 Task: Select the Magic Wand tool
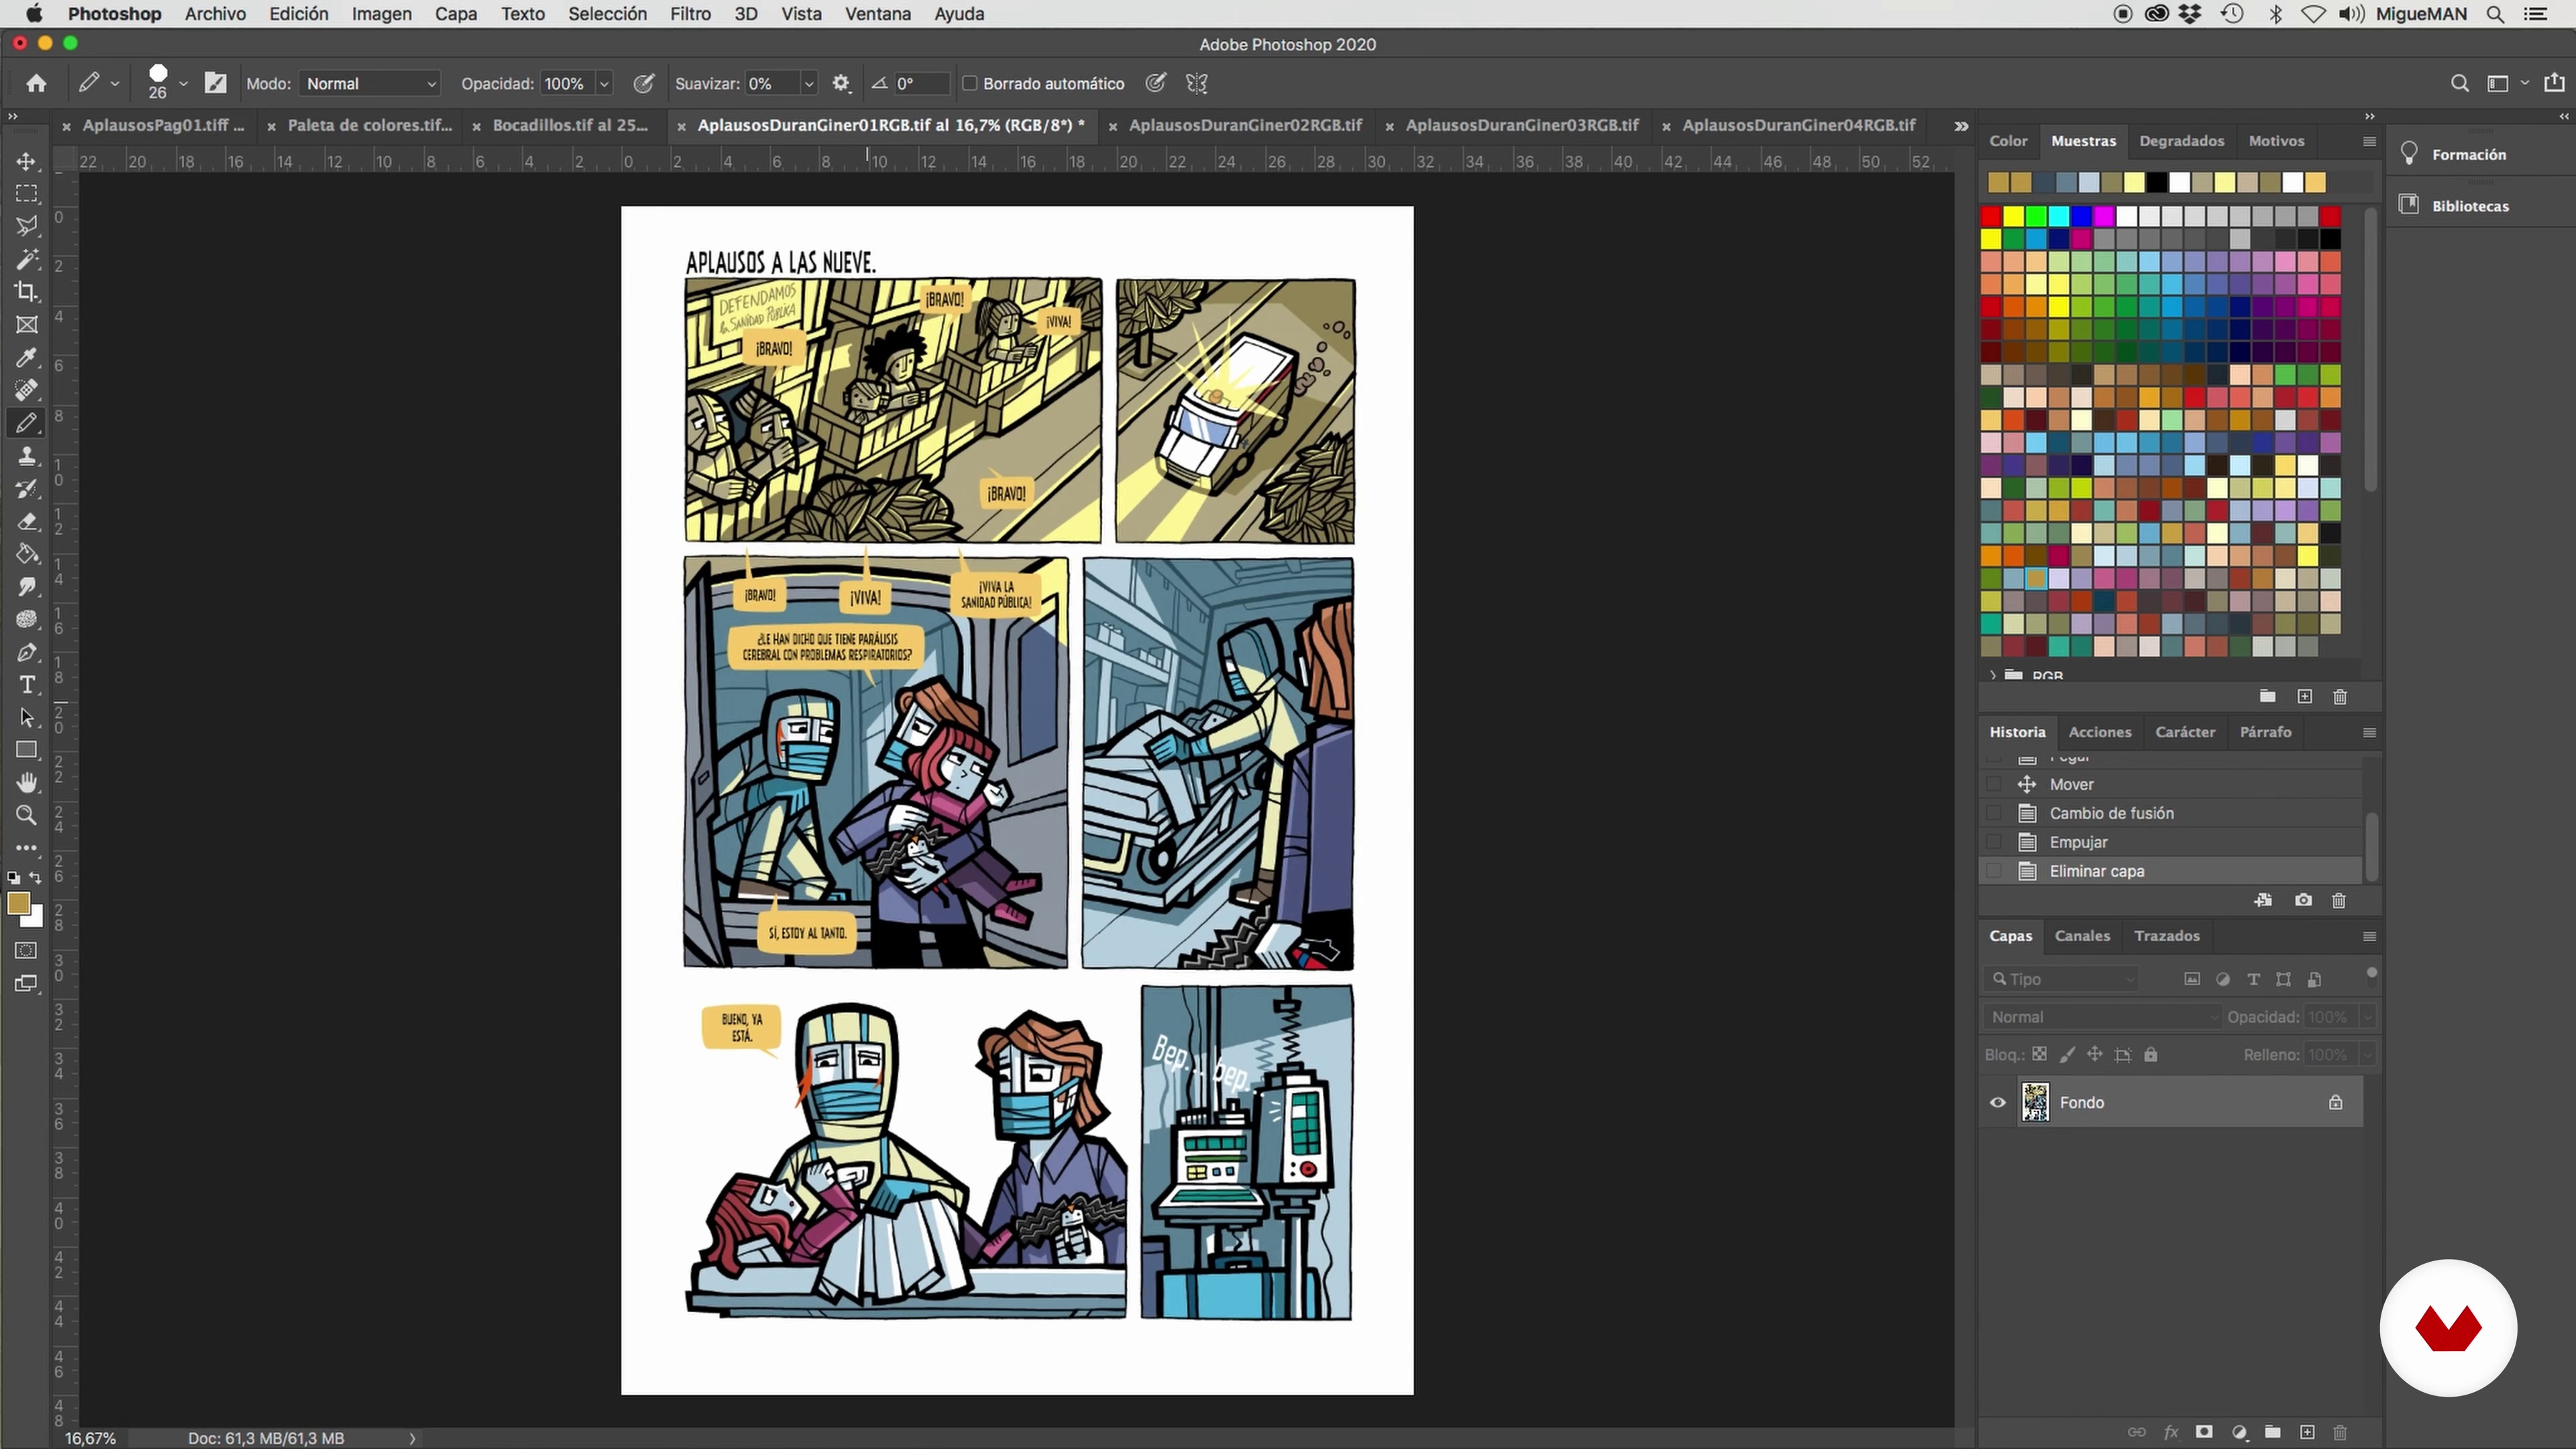click(27, 259)
